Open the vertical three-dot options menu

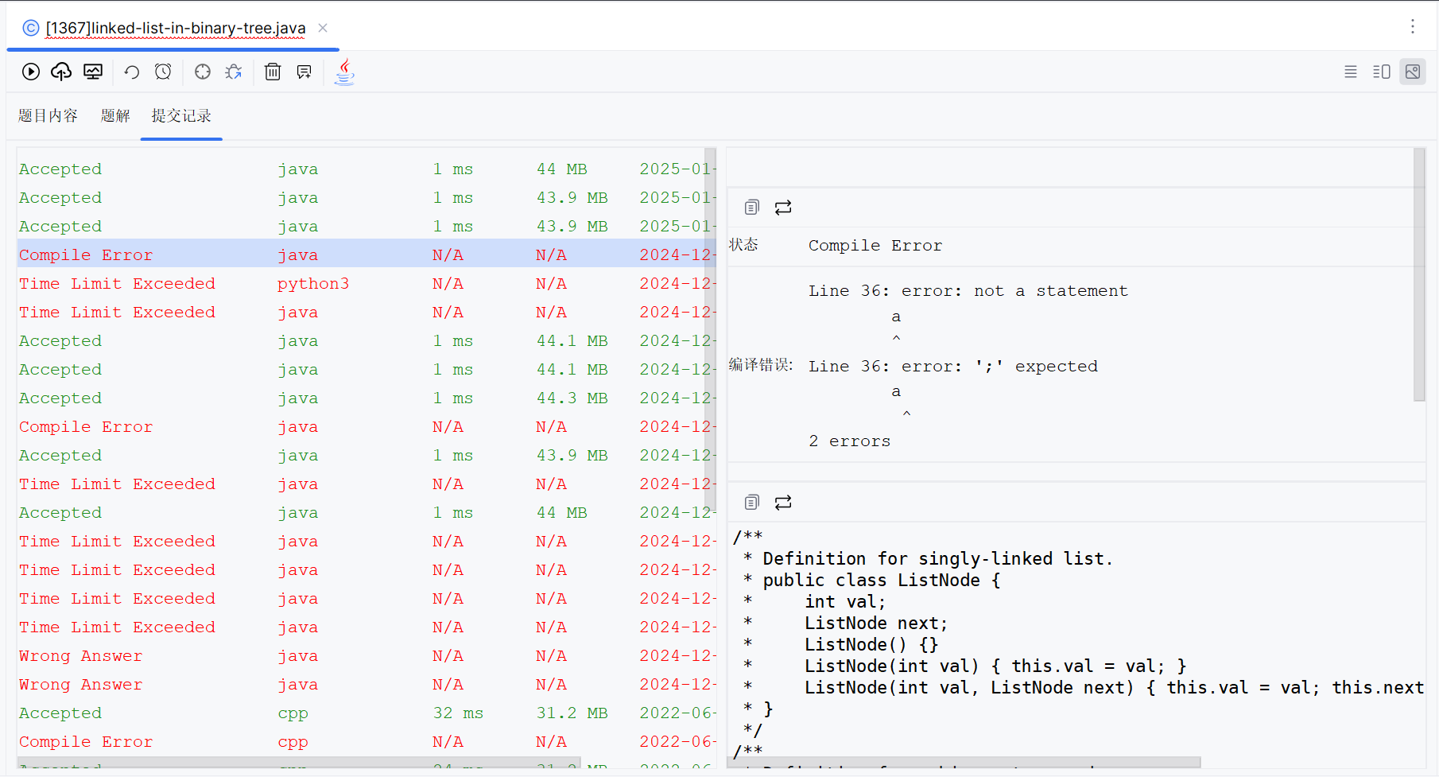pyautogui.click(x=1413, y=26)
